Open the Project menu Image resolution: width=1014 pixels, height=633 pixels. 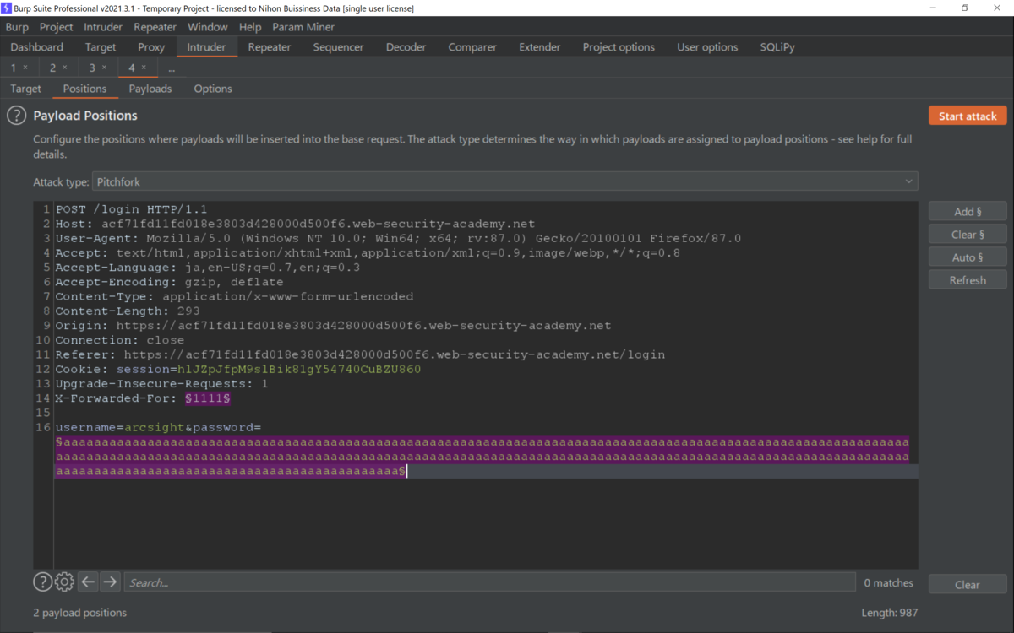click(57, 27)
